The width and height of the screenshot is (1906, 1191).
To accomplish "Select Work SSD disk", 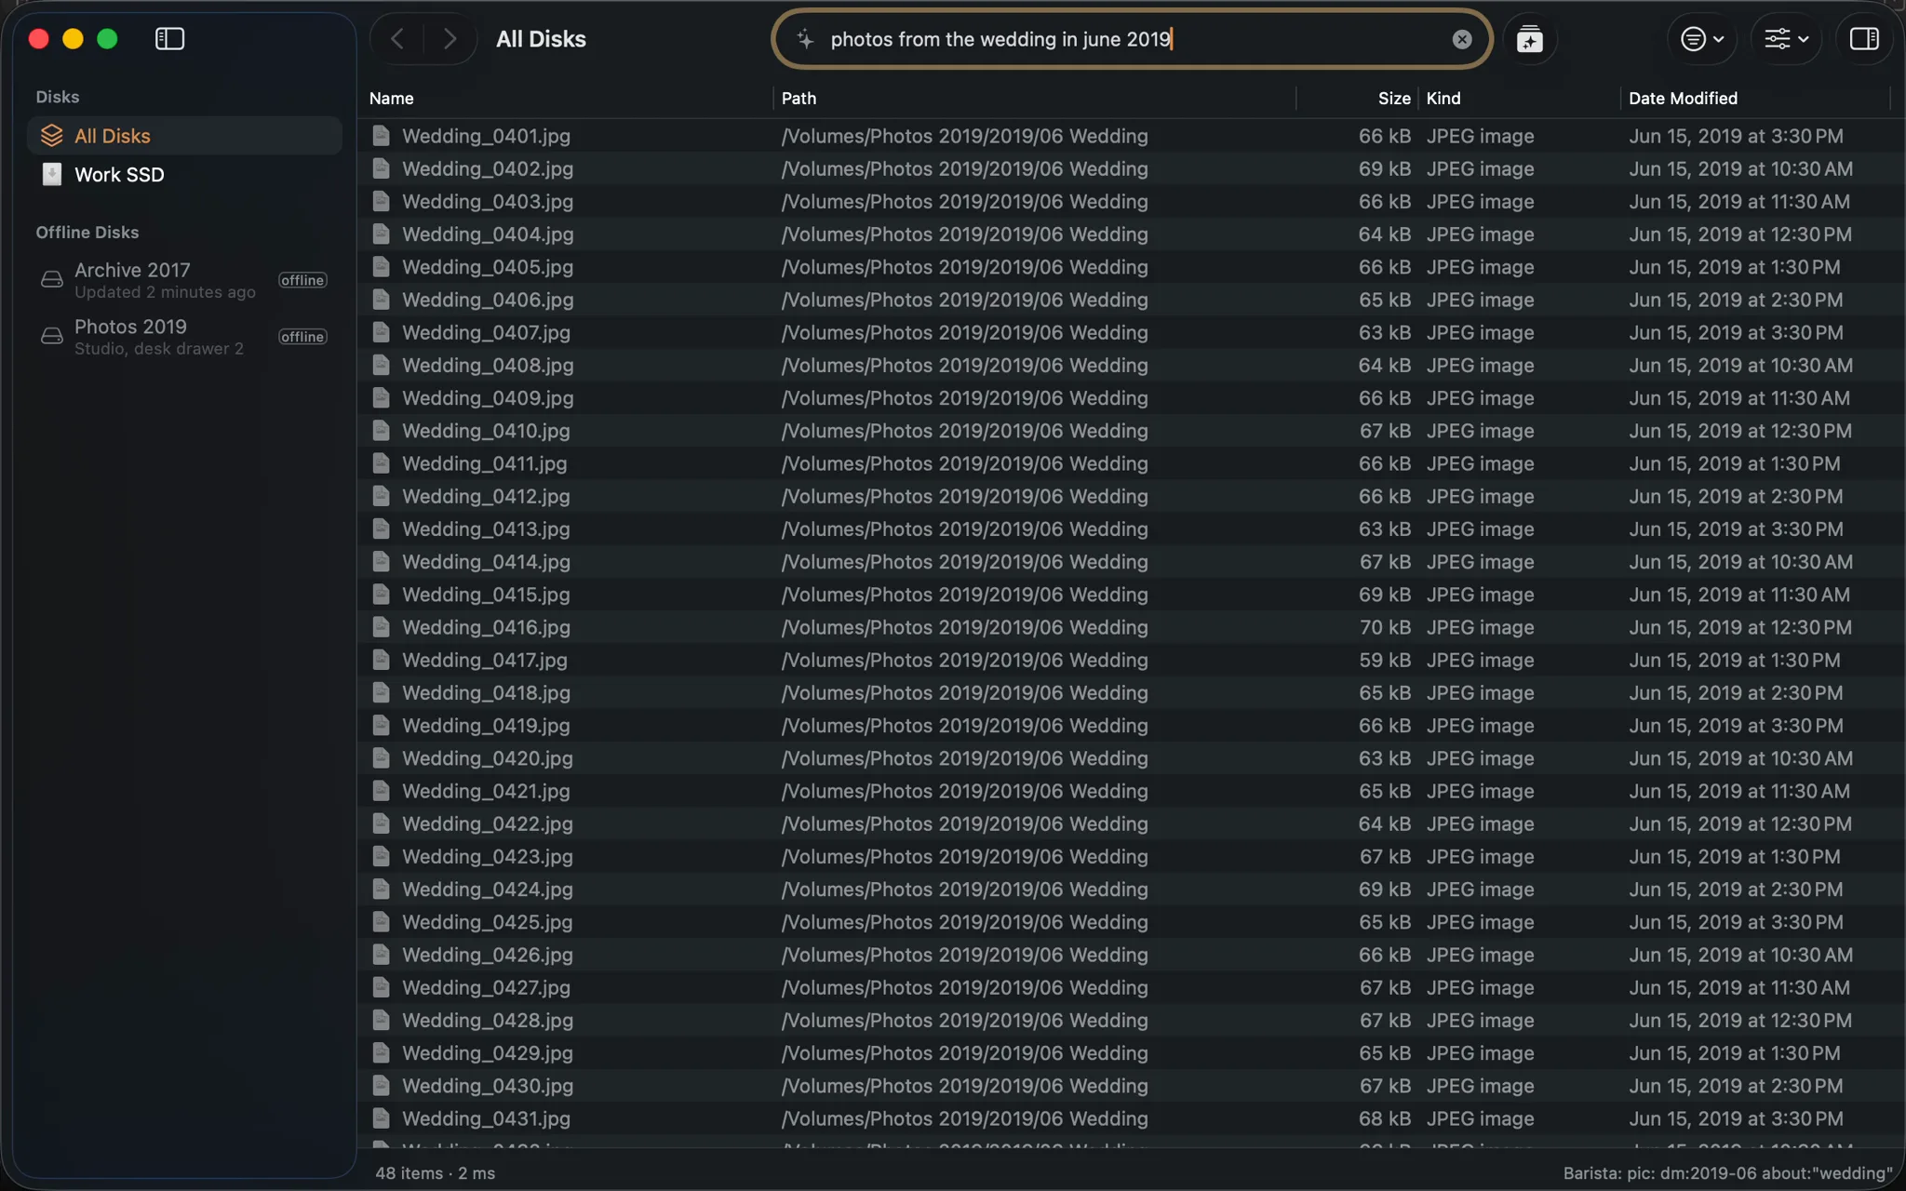I will click(x=185, y=175).
